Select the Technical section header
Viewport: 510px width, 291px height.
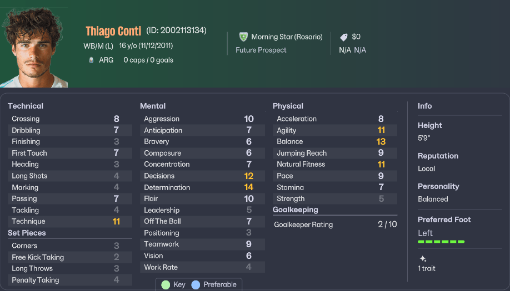[26, 106]
